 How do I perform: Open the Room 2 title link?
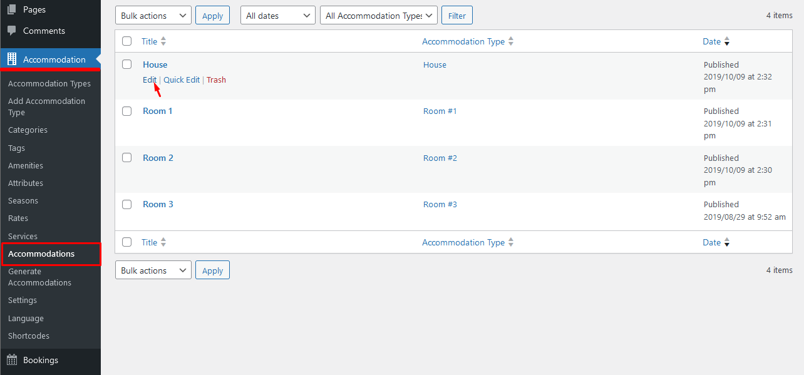click(x=158, y=158)
